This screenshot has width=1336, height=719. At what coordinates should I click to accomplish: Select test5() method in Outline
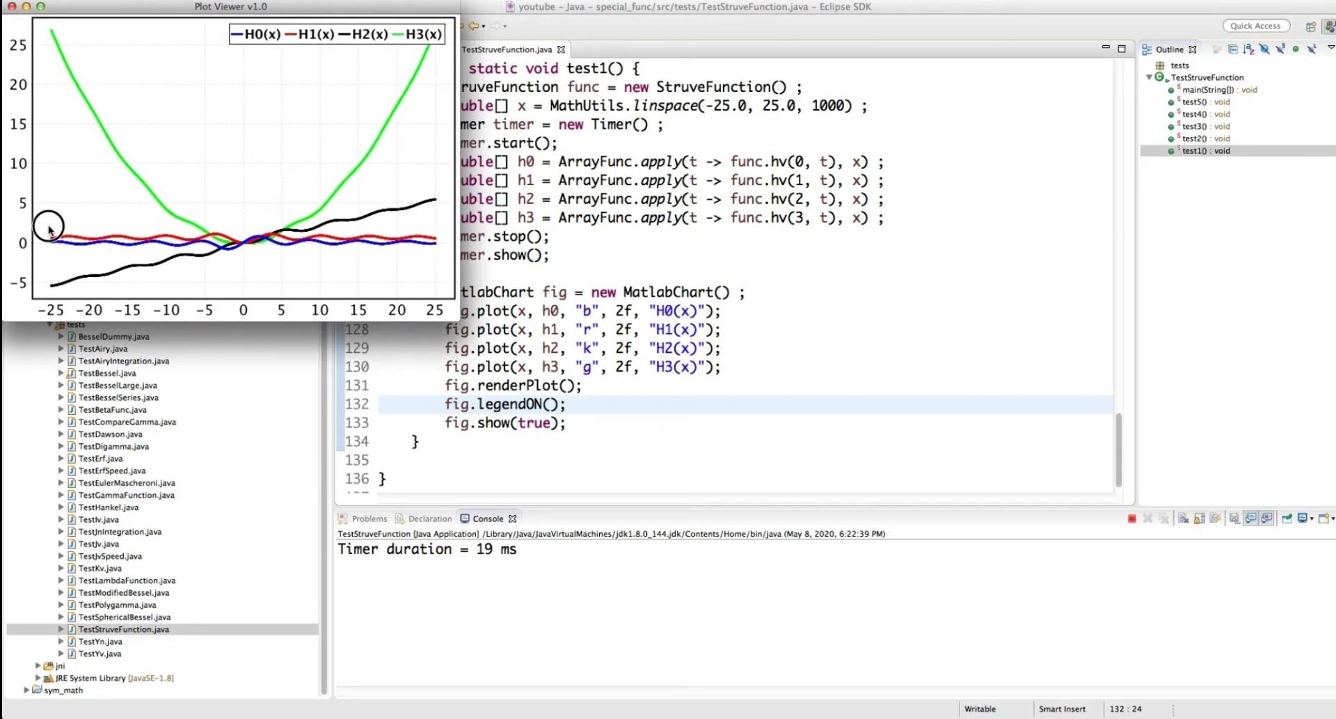coord(1206,102)
